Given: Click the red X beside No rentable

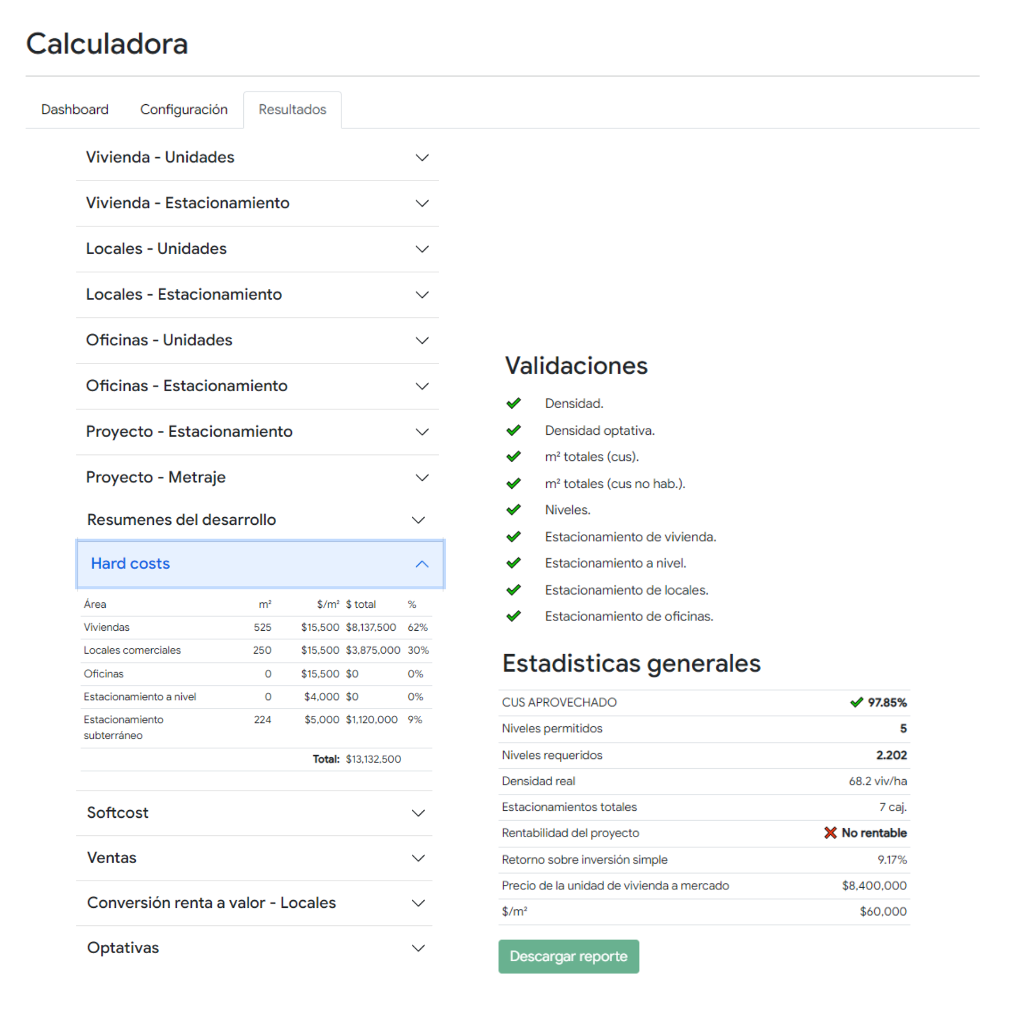Looking at the screenshot, I should [x=830, y=833].
